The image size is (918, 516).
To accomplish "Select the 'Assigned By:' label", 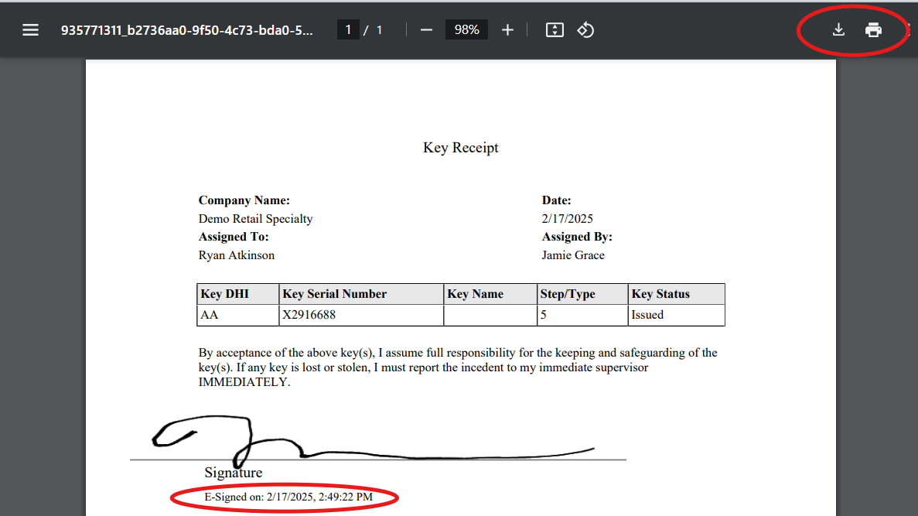I will (577, 237).
